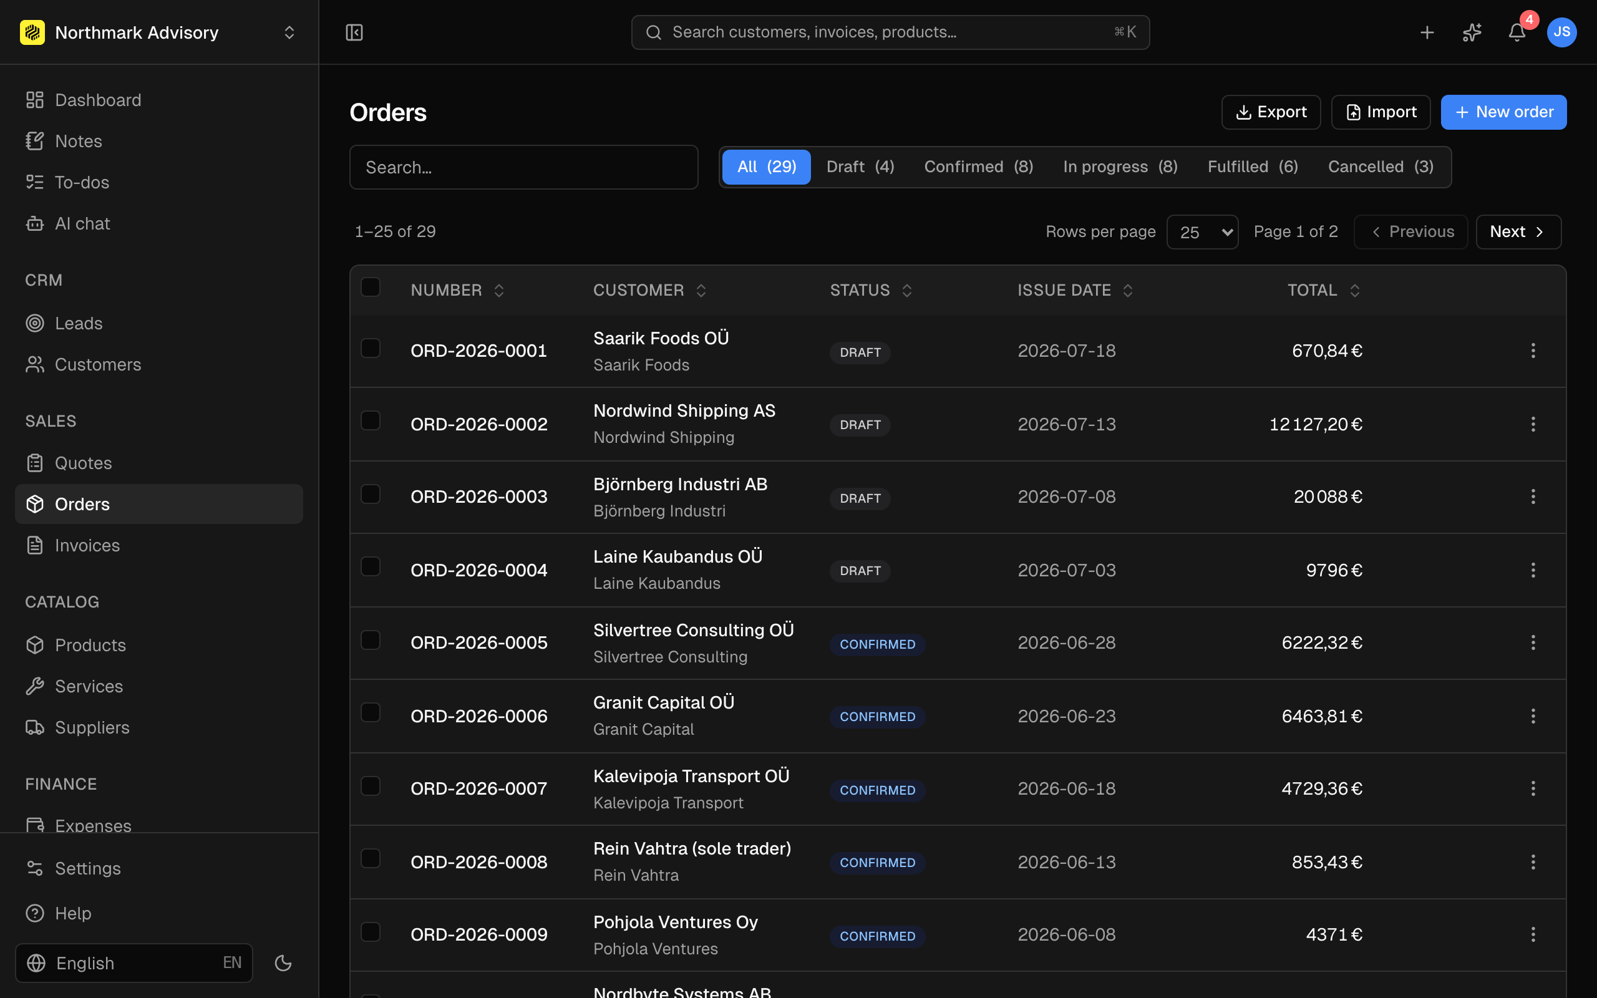Tick the select-all orders header checkbox

coord(371,287)
